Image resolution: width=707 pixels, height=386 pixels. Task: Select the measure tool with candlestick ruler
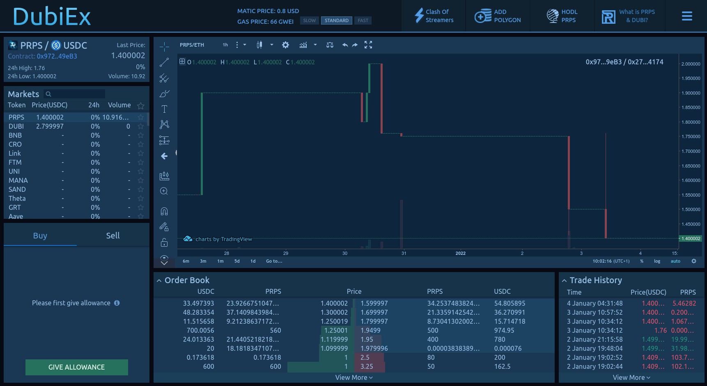pyautogui.click(x=164, y=176)
